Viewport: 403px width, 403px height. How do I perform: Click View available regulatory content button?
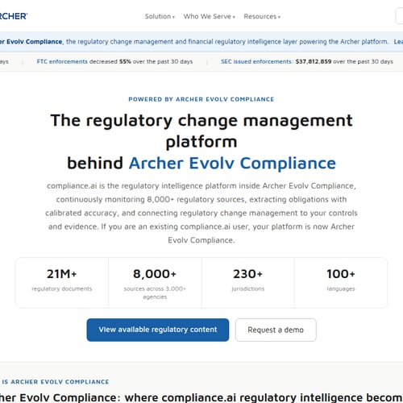pyautogui.click(x=158, y=330)
